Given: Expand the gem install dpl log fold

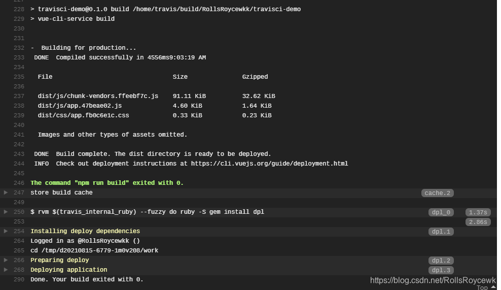Looking at the screenshot, I should tap(6, 212).
